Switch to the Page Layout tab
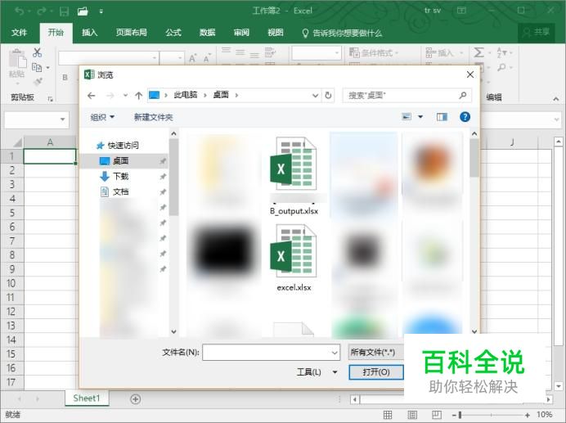Viewport: 566px width, 423px height. tap(132, 33)
